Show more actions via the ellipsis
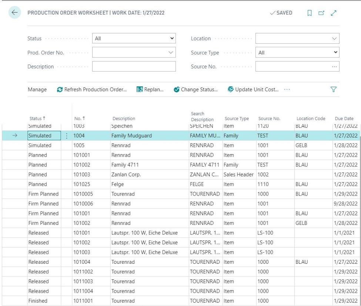361x306 pixels. click(x=287, y=89)
